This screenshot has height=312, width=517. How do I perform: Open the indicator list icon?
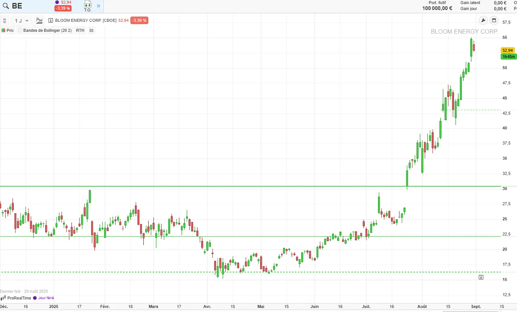point(91,30)
